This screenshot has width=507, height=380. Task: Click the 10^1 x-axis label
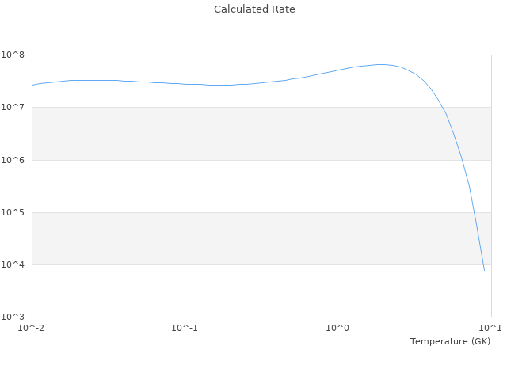pos(490,328)
